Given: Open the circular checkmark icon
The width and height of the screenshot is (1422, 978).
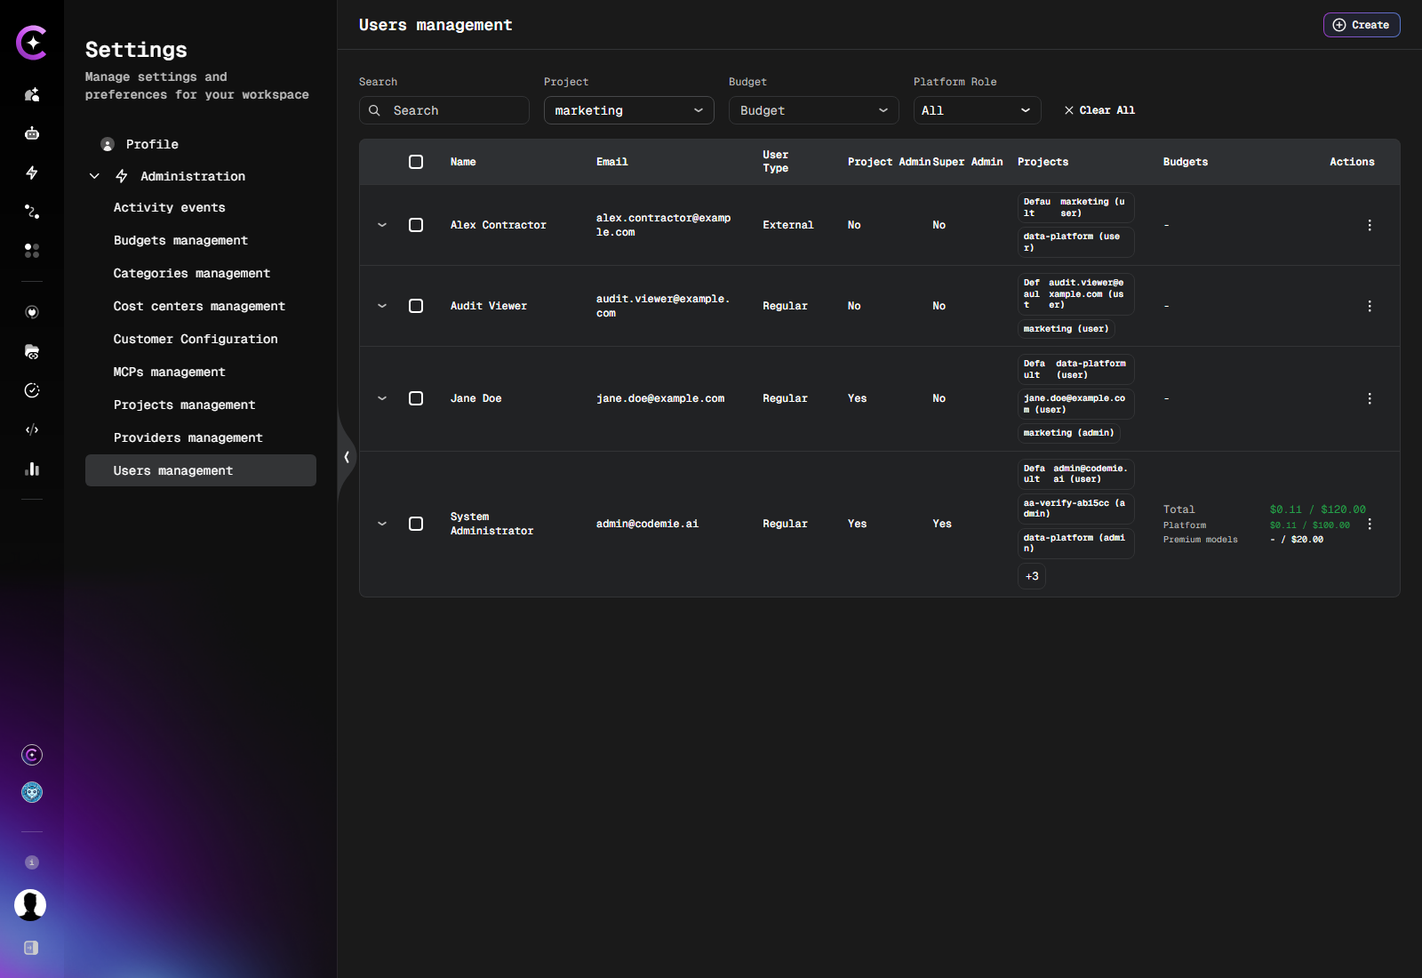Looking at the screenshot, I should point(32,390).
